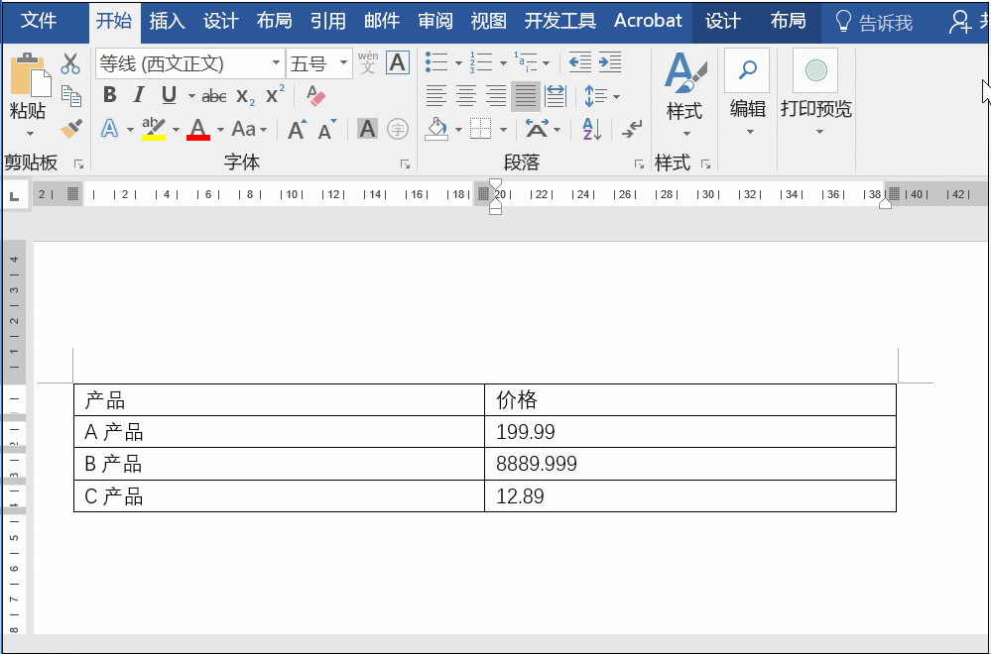Click Asian Layout icon
The width and height of the screenshot is (991, 654).
[x=538, y=130]
